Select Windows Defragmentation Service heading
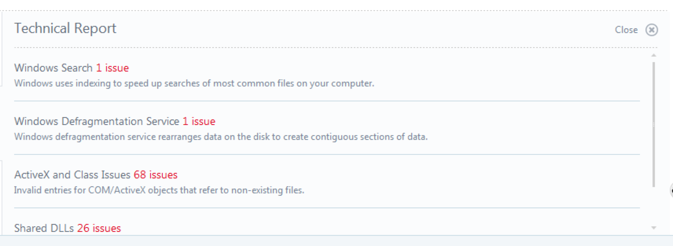The image size is (673, 246). (96, 121)
